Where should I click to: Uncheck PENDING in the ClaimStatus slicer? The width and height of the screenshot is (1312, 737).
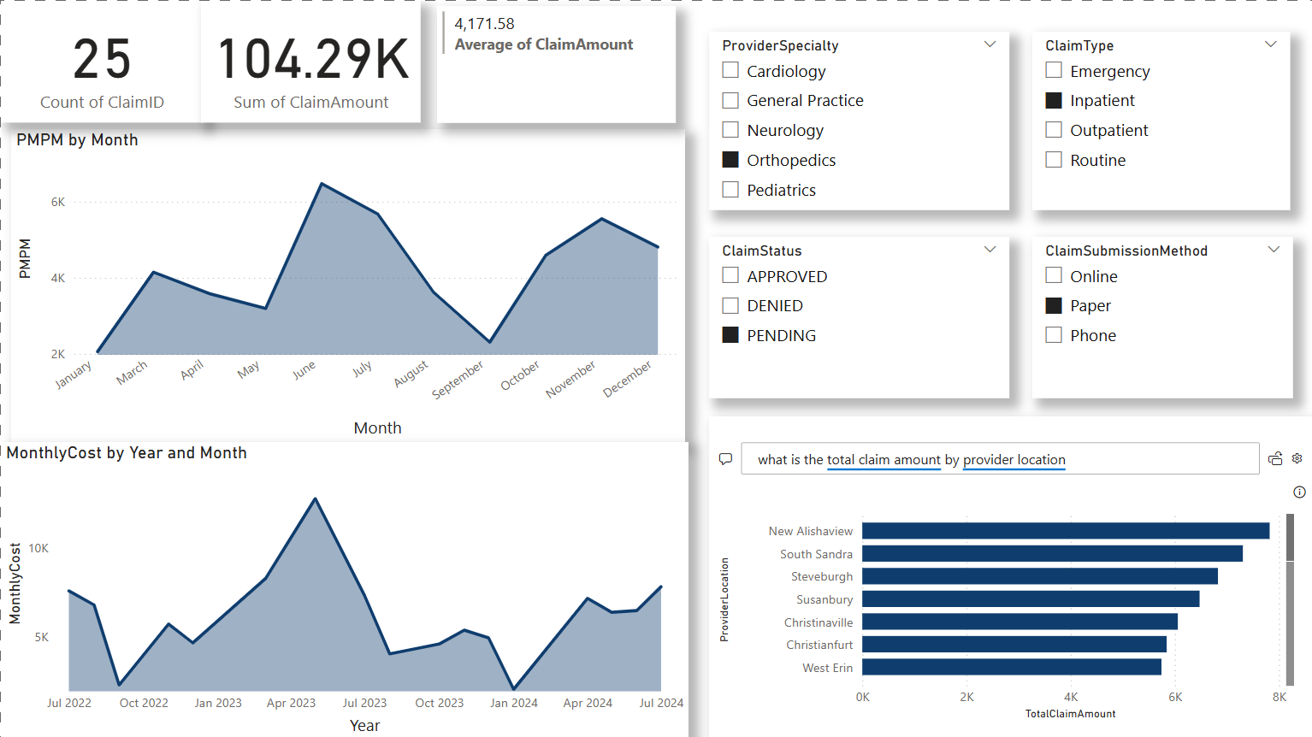(730, 334)
